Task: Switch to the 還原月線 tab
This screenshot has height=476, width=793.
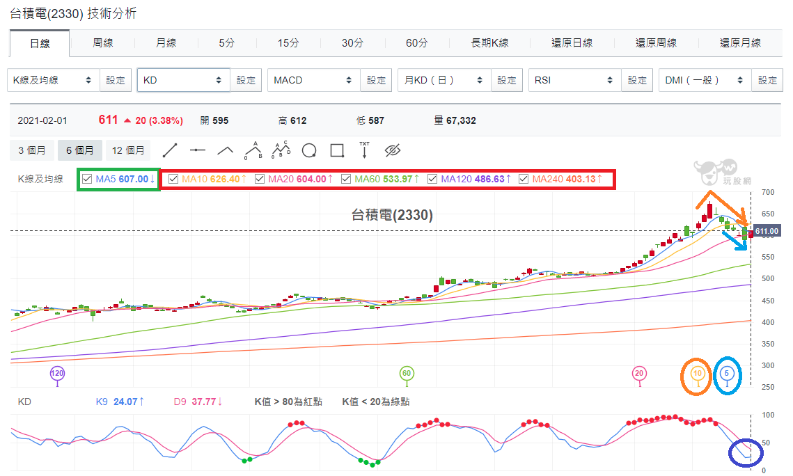Action: pyautogui.click(x=740, y=43)
